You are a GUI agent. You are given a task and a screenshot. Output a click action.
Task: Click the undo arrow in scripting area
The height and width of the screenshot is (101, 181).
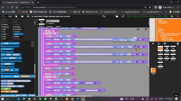tap(138, 29)
